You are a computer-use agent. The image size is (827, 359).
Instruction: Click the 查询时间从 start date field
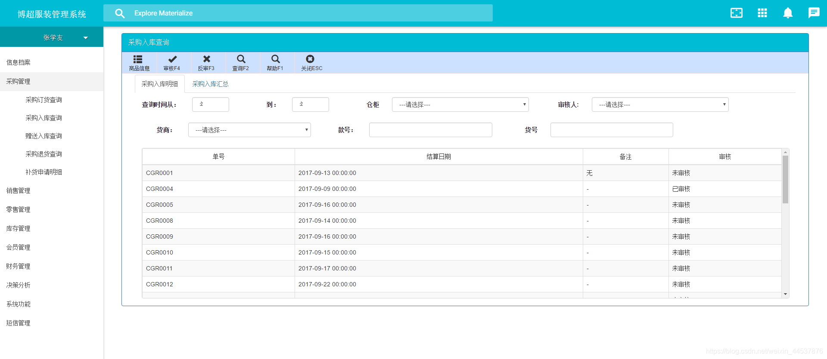tap(210, 104)
